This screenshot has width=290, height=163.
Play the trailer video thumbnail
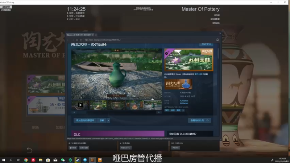coord(80,105)
